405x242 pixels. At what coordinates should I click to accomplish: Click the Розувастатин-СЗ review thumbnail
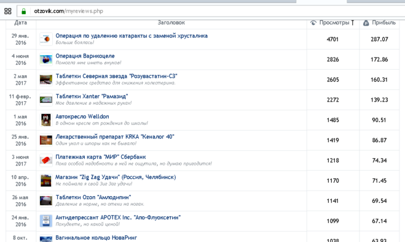(x=46, y=80)
